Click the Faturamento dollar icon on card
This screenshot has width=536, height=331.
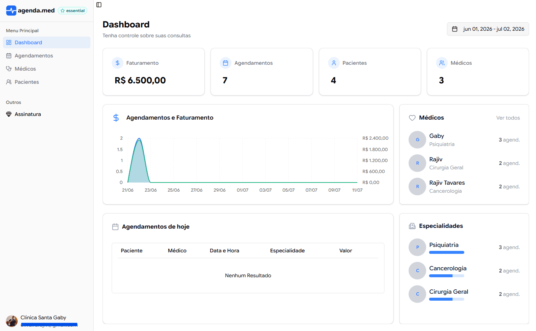pyautogui.click(x=118, y=63)
